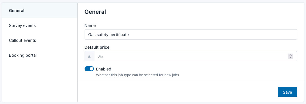Increase default price with stepper up arrow
The width and height of the screenshot is (306, 104).
coord(291,55)
